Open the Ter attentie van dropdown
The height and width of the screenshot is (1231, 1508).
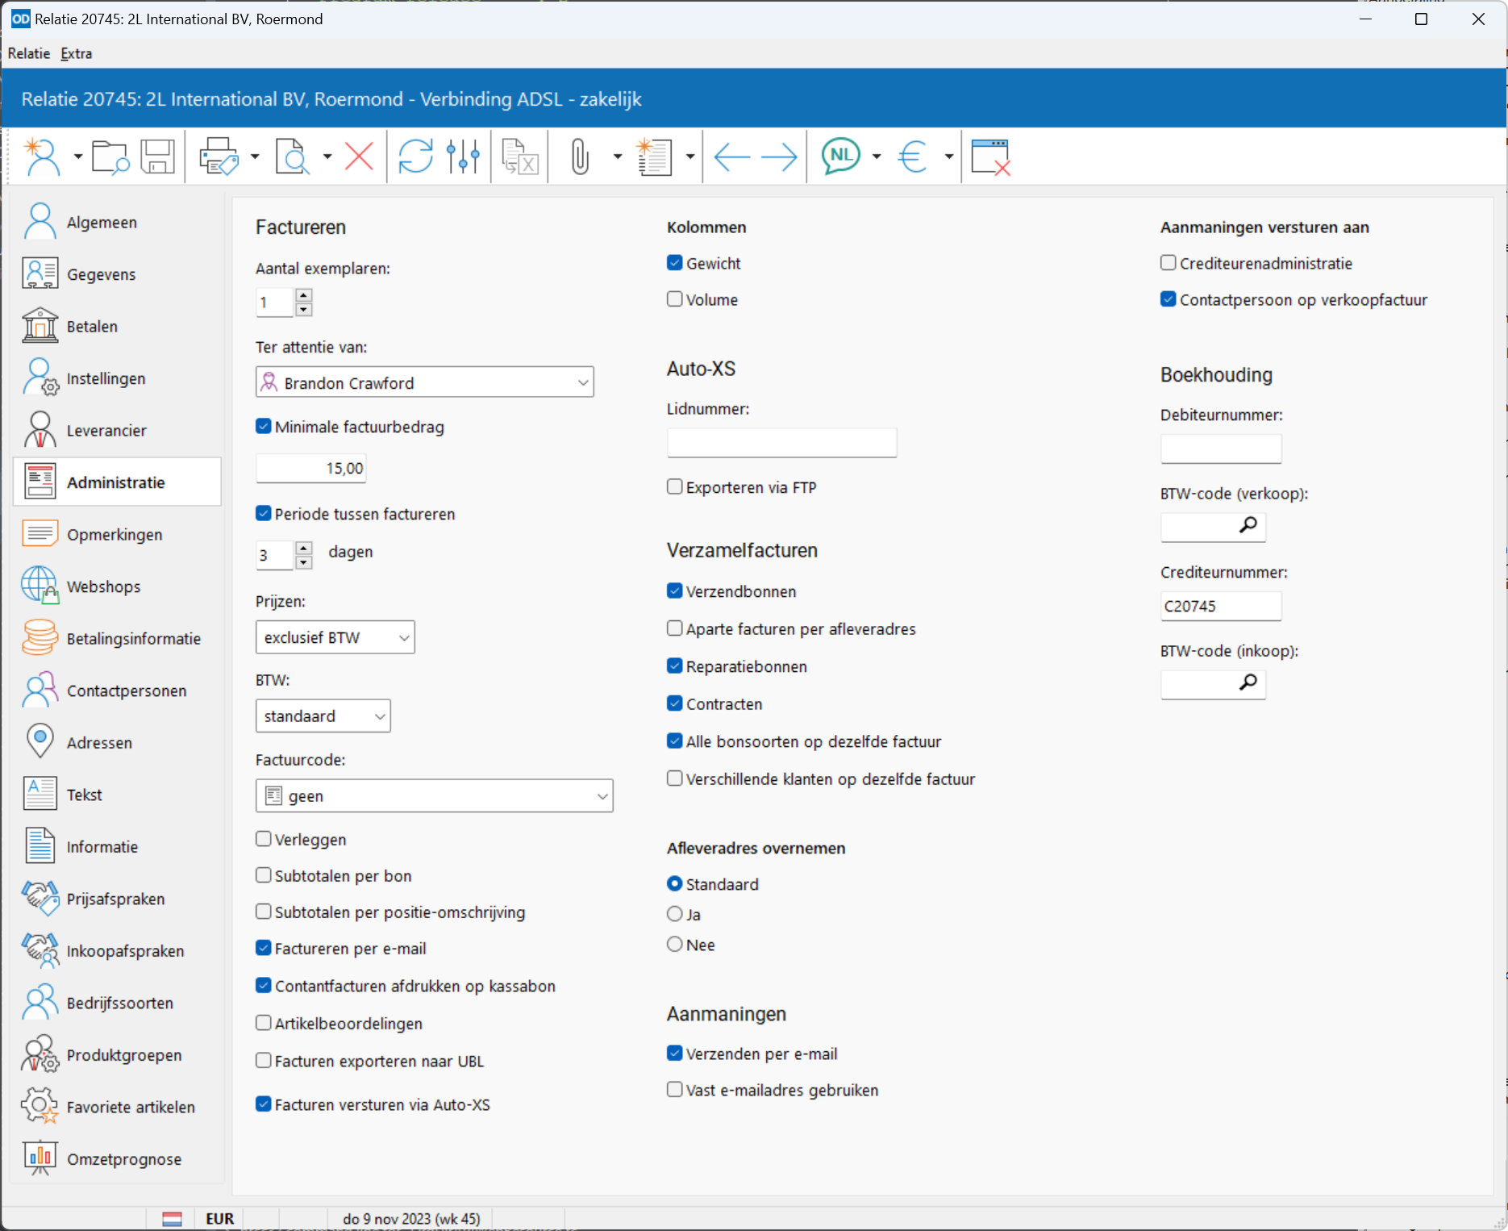pos(425,382)
